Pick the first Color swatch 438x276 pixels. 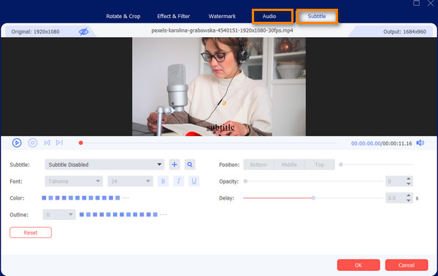(x=44, y=198)
